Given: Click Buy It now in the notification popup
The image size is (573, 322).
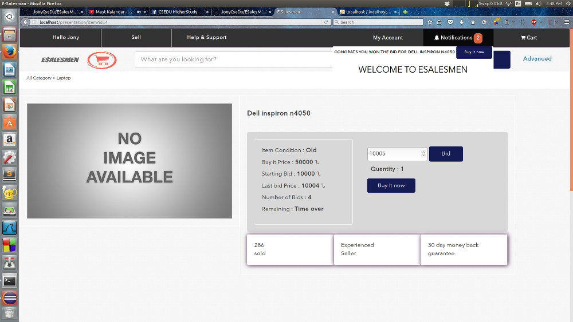Looking at the screenshot, I should 474,52.
